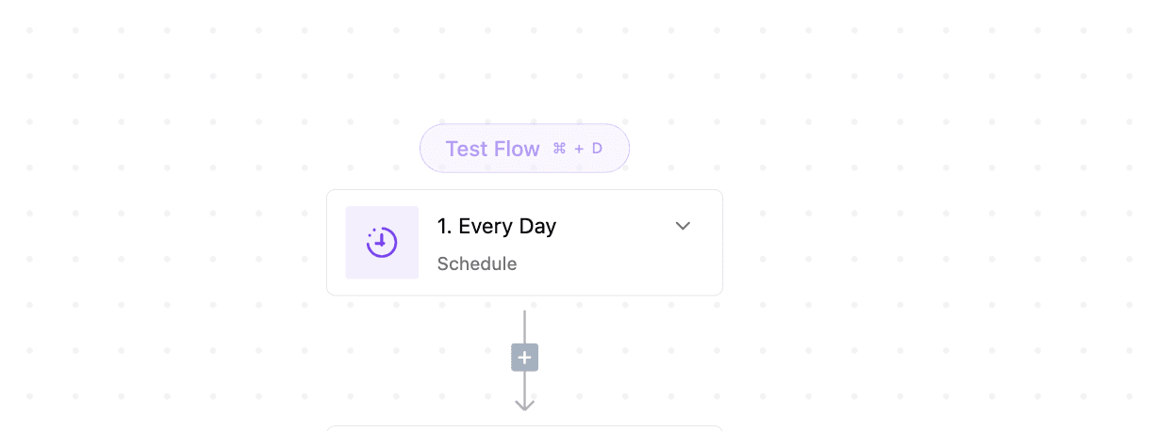Click the arrowhead below the plus button
Viewport: 1154px width, 431px height.
[x=525, y=404]
